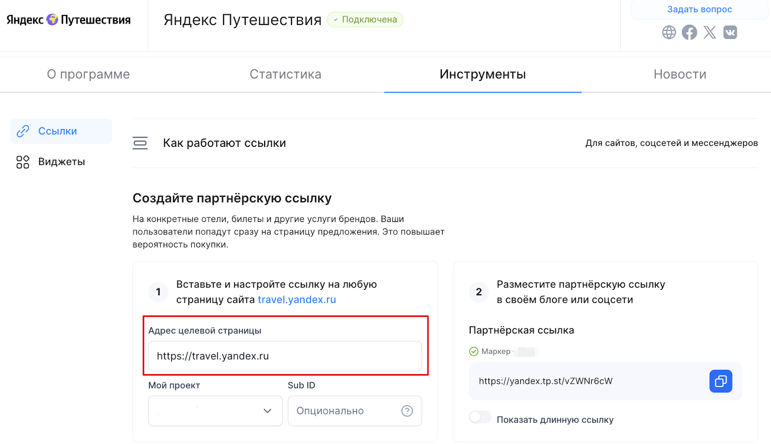Click the Задать вопрос button
The image size is (771, 444).
coord(699,9)
